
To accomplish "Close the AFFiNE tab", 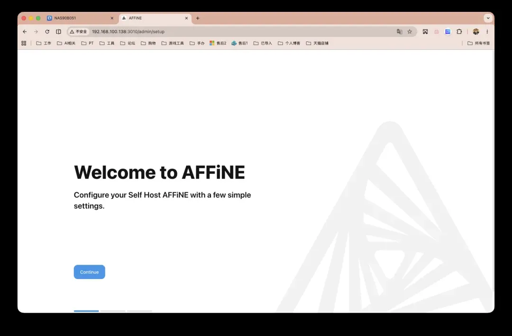I will point(186,18).
